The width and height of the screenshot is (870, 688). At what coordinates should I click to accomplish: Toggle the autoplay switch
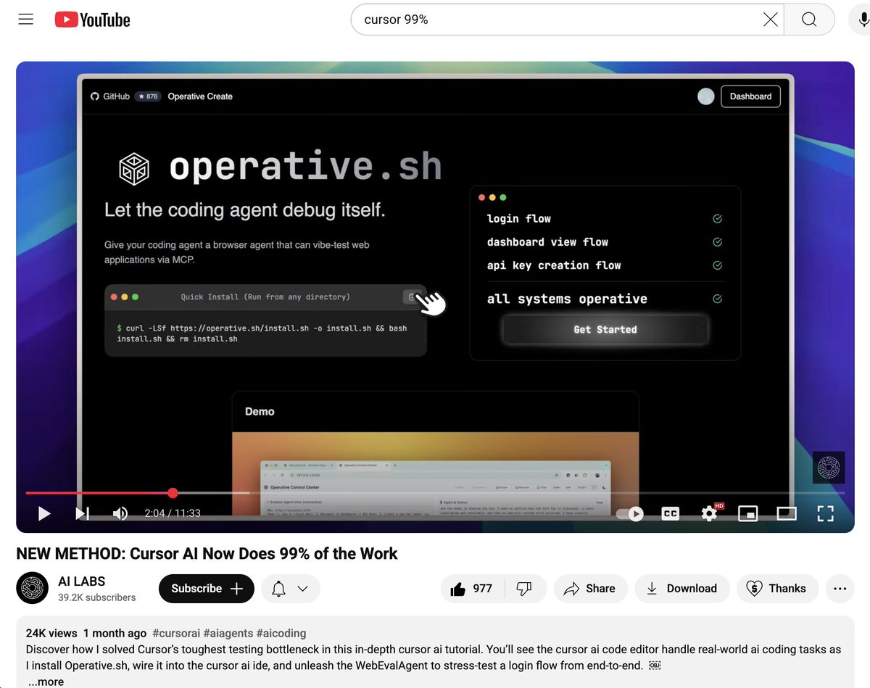pos(630,513)
